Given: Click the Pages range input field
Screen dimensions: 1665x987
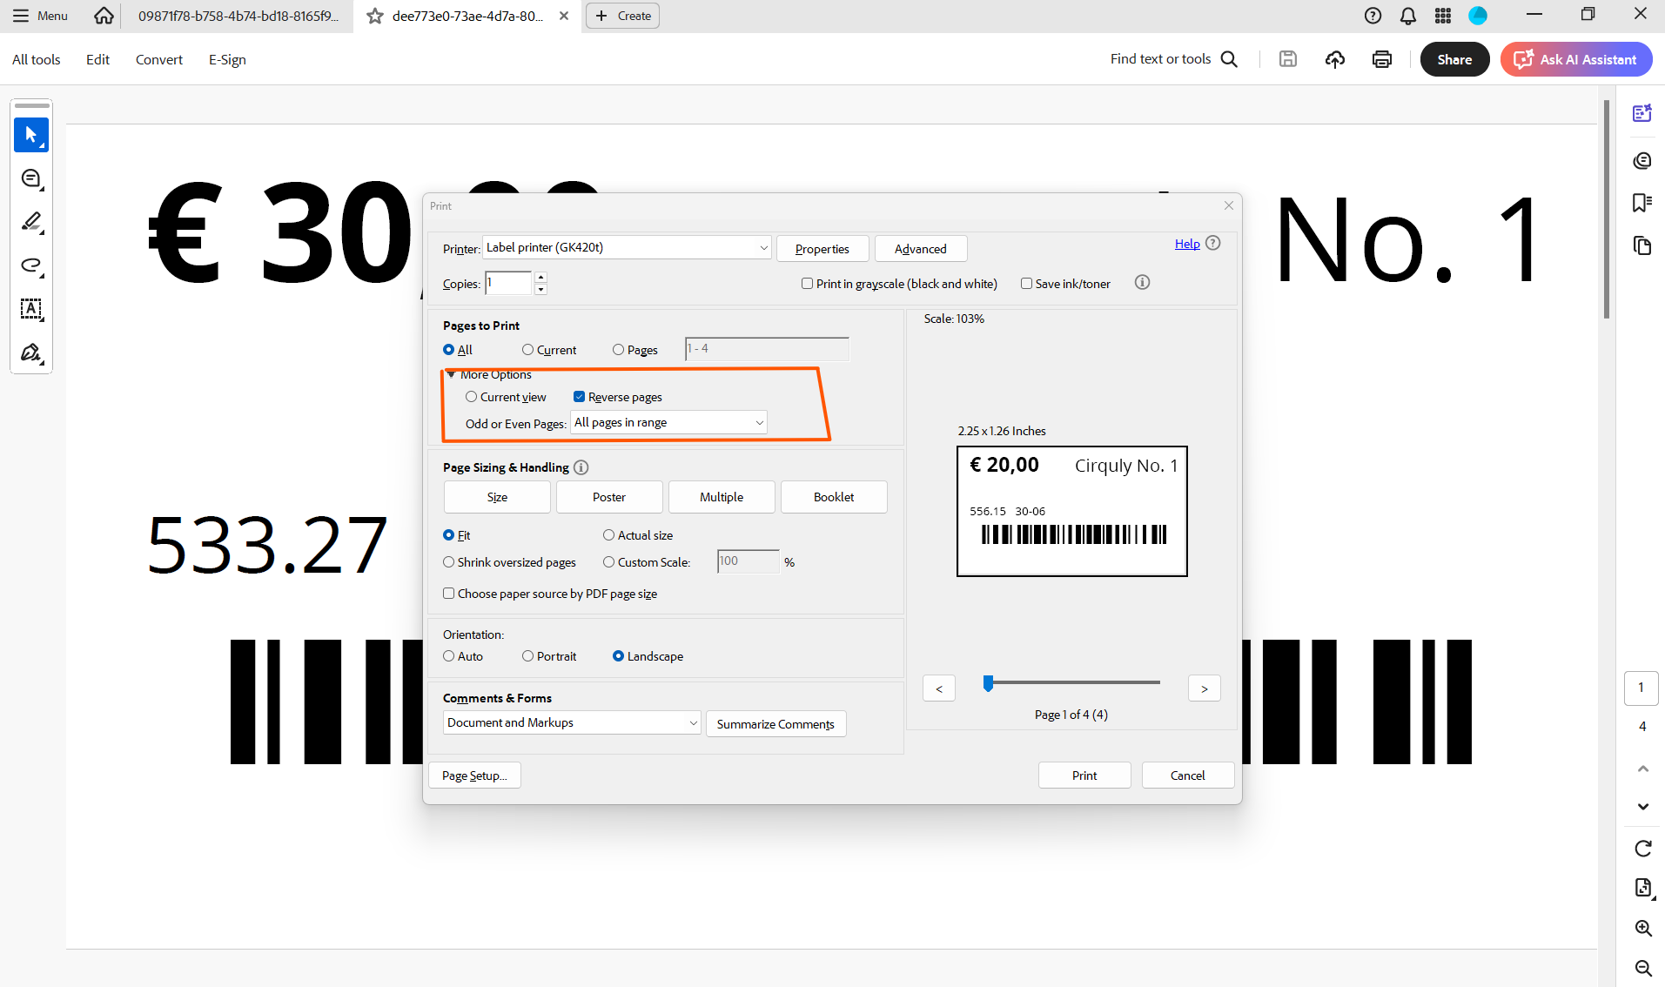Looking at the screenshot, I should click(x=767, y=349).
